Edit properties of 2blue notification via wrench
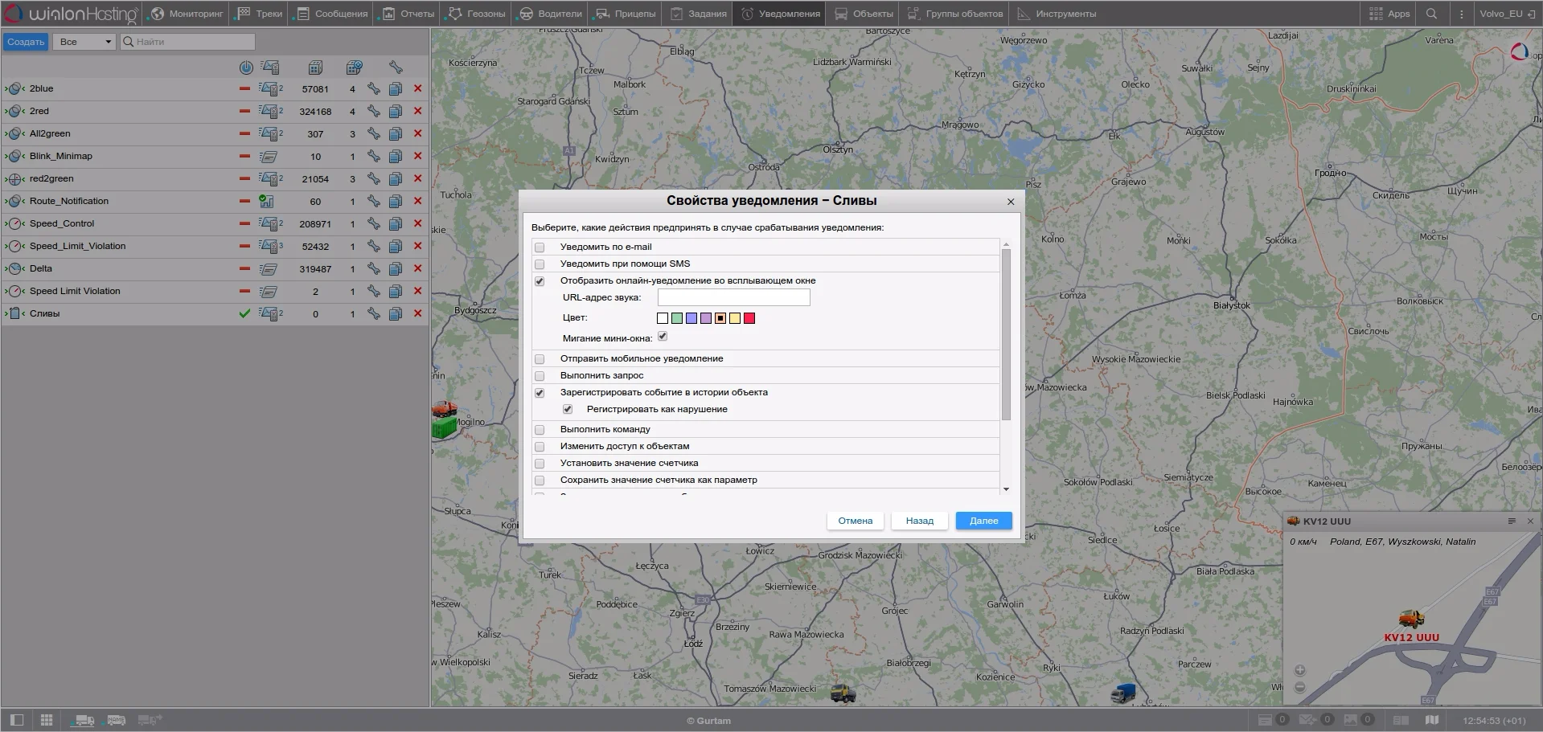The image size is (1543, 732). point(374,89)
